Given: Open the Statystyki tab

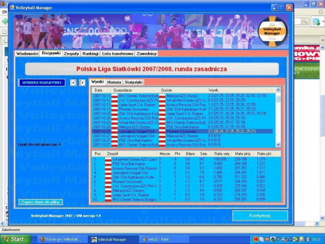Looking at the screenshot, I should click(x=133, y=82).
